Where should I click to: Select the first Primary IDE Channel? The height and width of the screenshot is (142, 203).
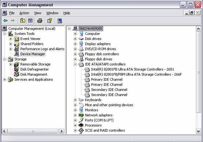click(107, 80)
